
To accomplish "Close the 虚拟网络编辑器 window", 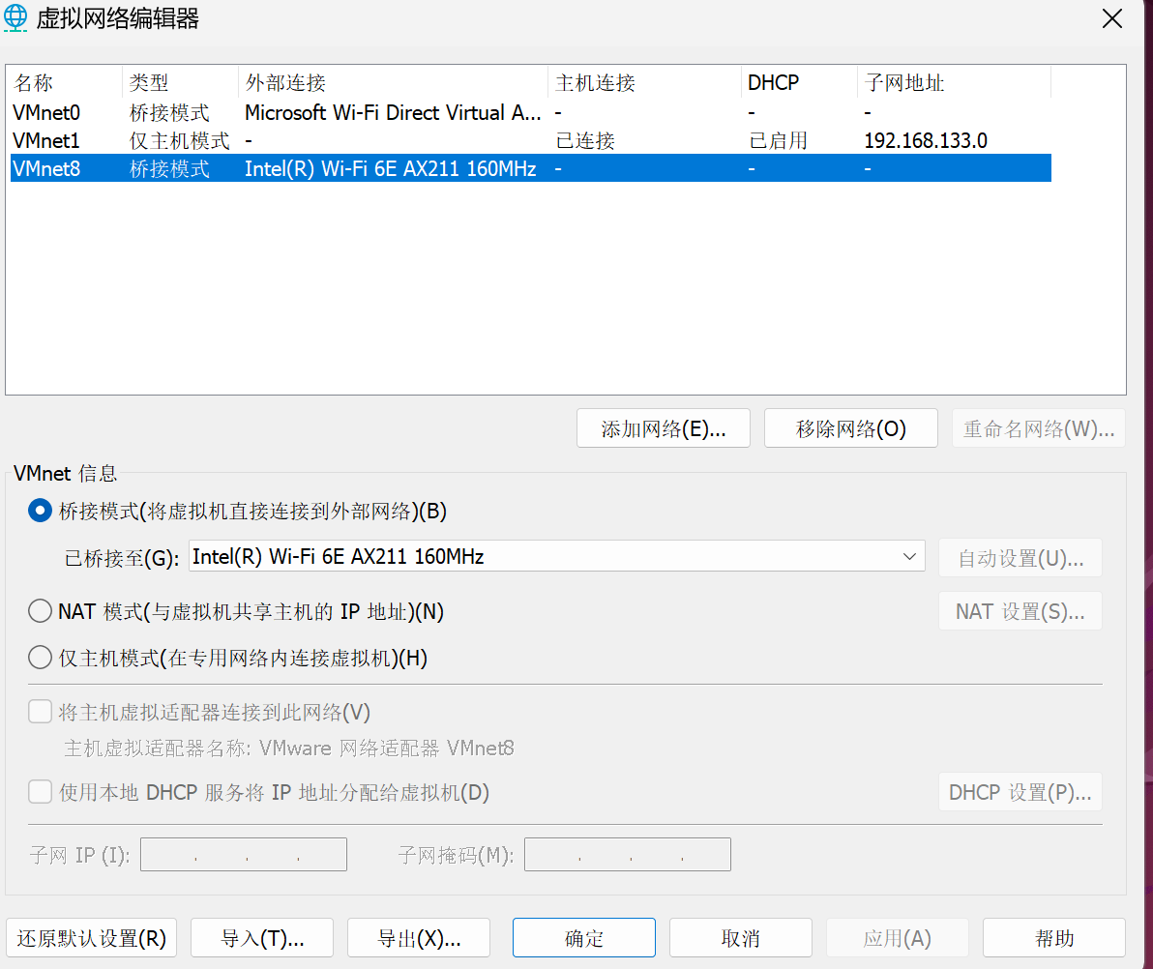I will [1111, 18].
